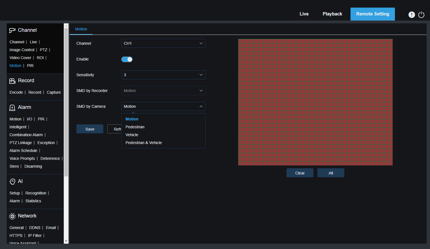Screen dimensions: 430x249
Task: Clear the motion detection grid
Action: [x=300, y=173]
